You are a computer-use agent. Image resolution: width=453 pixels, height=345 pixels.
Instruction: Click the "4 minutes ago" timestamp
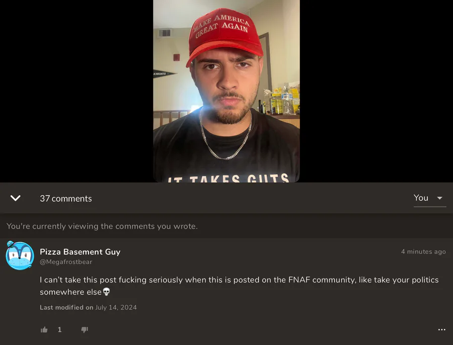(x=423, y=252)
